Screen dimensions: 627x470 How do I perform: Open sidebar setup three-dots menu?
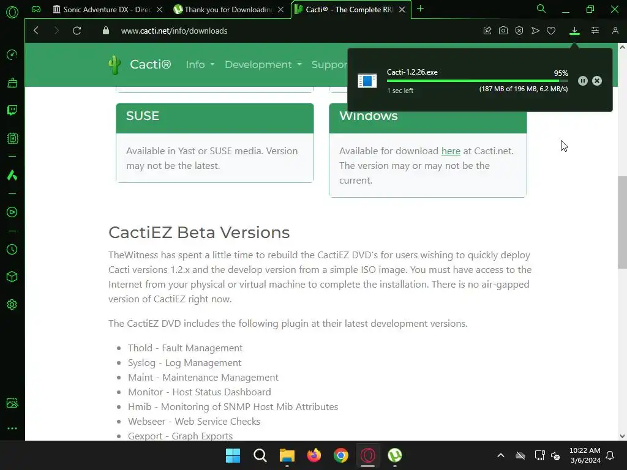12,428
